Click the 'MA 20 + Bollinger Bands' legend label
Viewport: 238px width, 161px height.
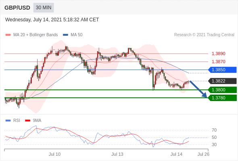pyautogui.click(x=35, y=35)
